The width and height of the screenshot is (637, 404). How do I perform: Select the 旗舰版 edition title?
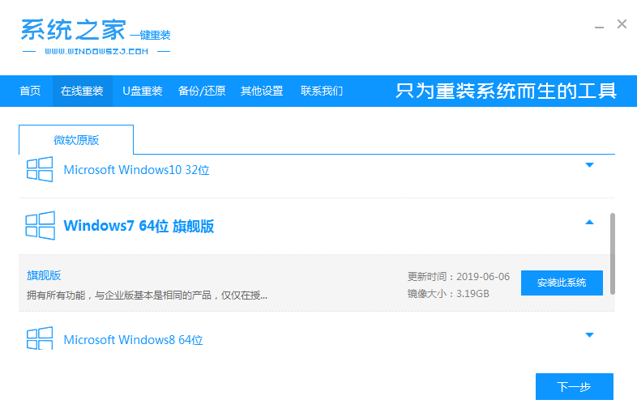point(44,275)
